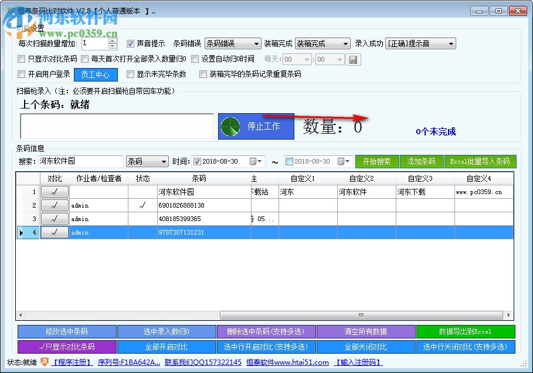The width and height of the screenshot is (533, 373).
Task: Disable the 声音提示 checkbox
Action: coord(130,42)
